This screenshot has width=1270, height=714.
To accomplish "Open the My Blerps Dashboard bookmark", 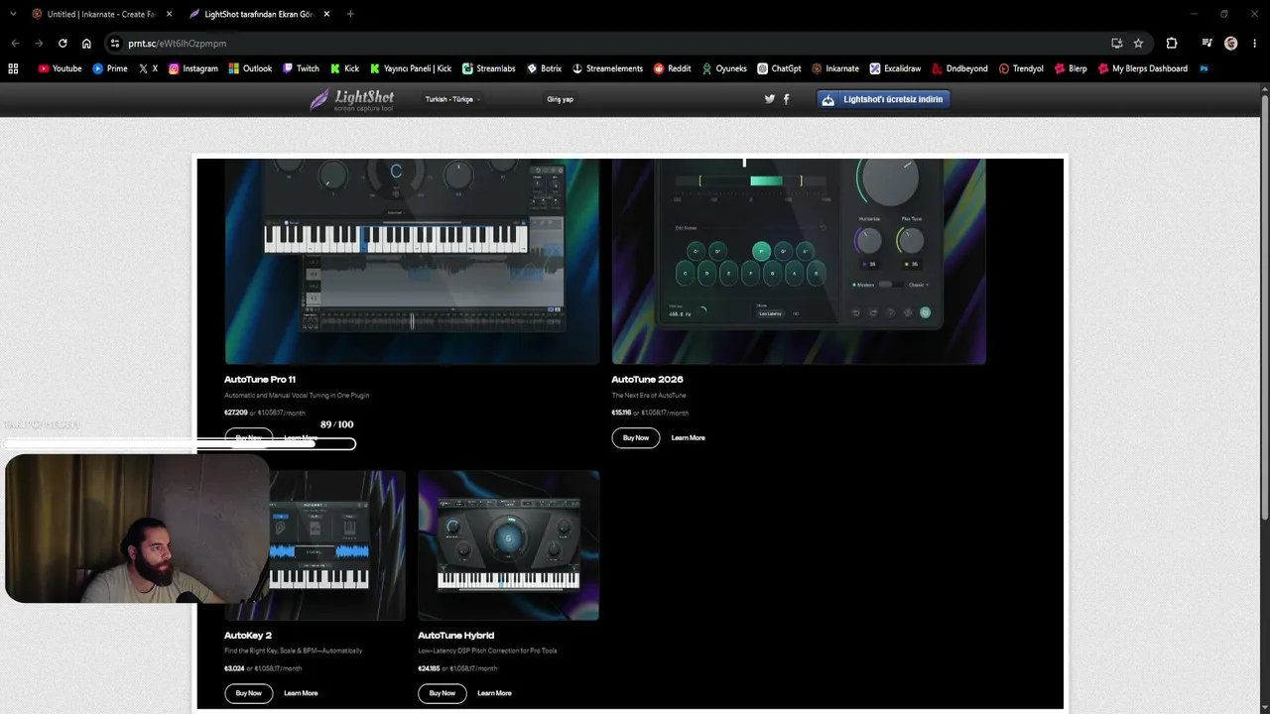I will pos(1143,68).
